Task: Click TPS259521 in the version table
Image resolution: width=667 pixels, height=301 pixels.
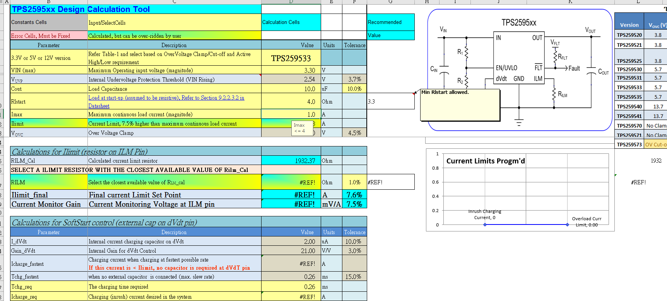Action: click(x=629, y=45)
